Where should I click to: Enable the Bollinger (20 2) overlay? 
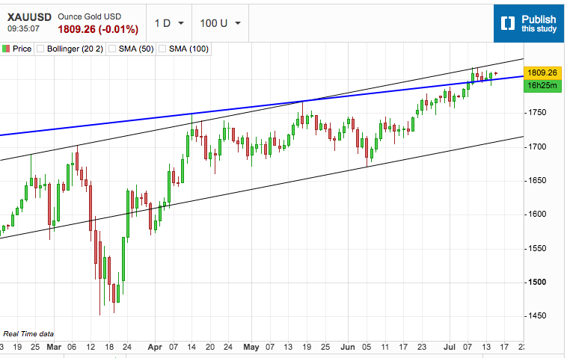click(40, 49)
